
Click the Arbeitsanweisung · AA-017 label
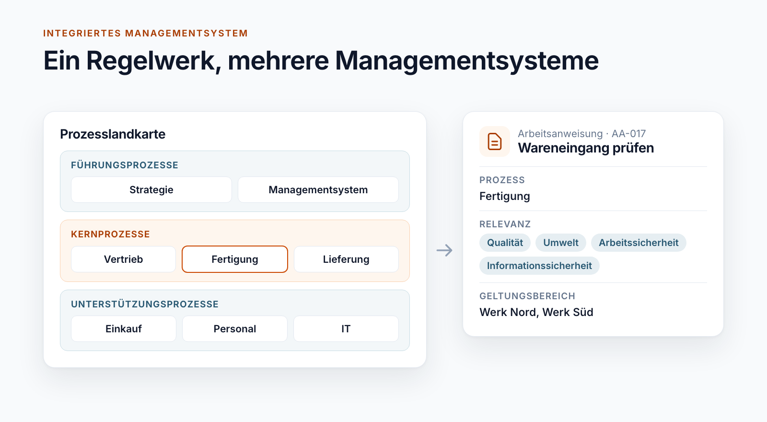(x=582, y=133)
